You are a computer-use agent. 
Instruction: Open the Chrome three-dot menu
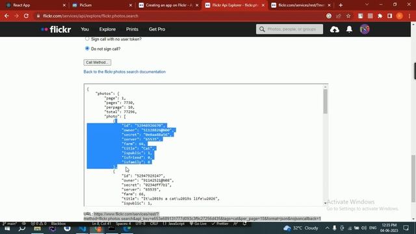[x=409, y=16]
